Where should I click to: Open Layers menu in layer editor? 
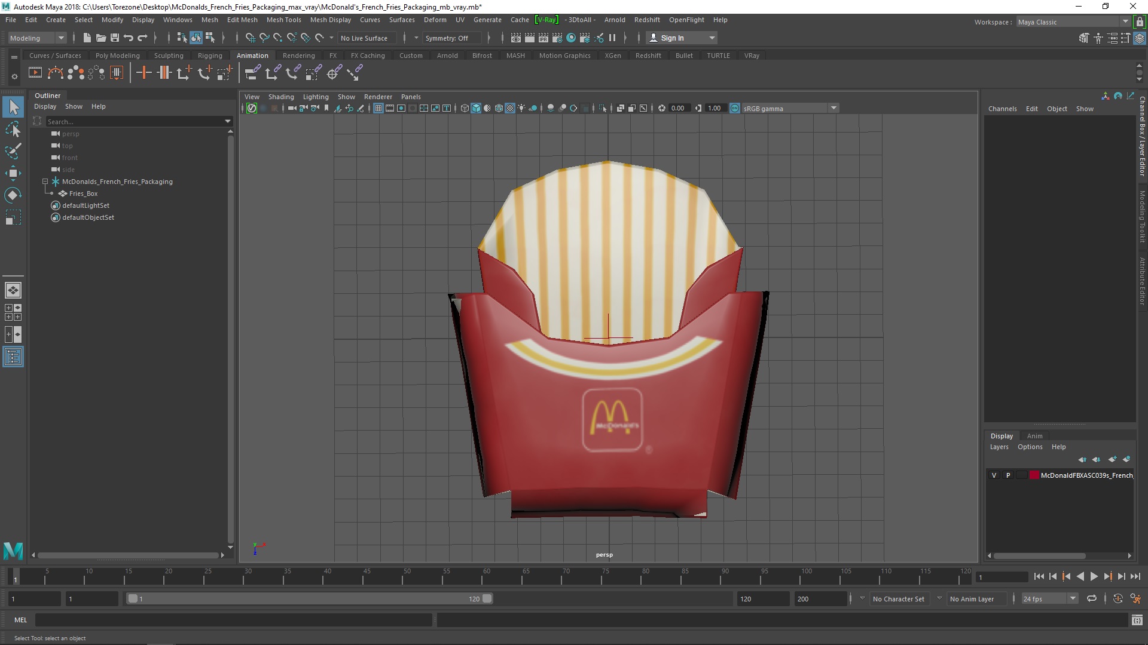[x=999, y=447]
